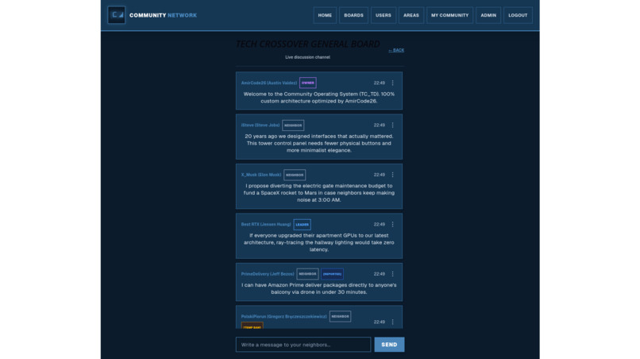Click the welcome message from AmirCode26
The height and width of the screenshot is (359, 640).
318,98
